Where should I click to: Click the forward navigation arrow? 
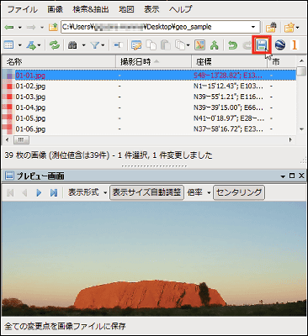pos(31,28)
